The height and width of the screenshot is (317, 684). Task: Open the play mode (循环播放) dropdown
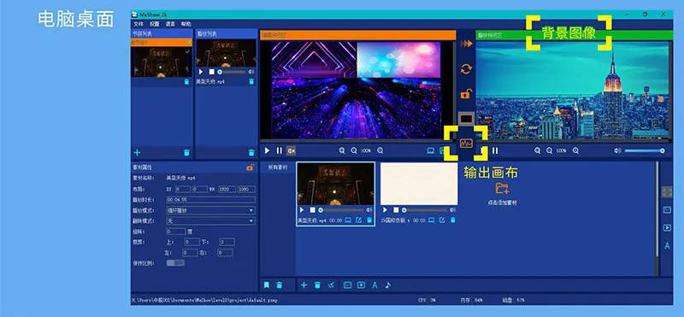click(210, 210)
